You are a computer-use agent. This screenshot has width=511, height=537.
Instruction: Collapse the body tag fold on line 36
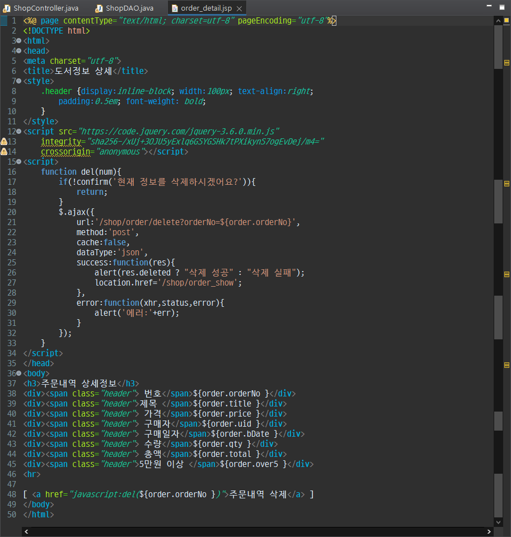19,373
